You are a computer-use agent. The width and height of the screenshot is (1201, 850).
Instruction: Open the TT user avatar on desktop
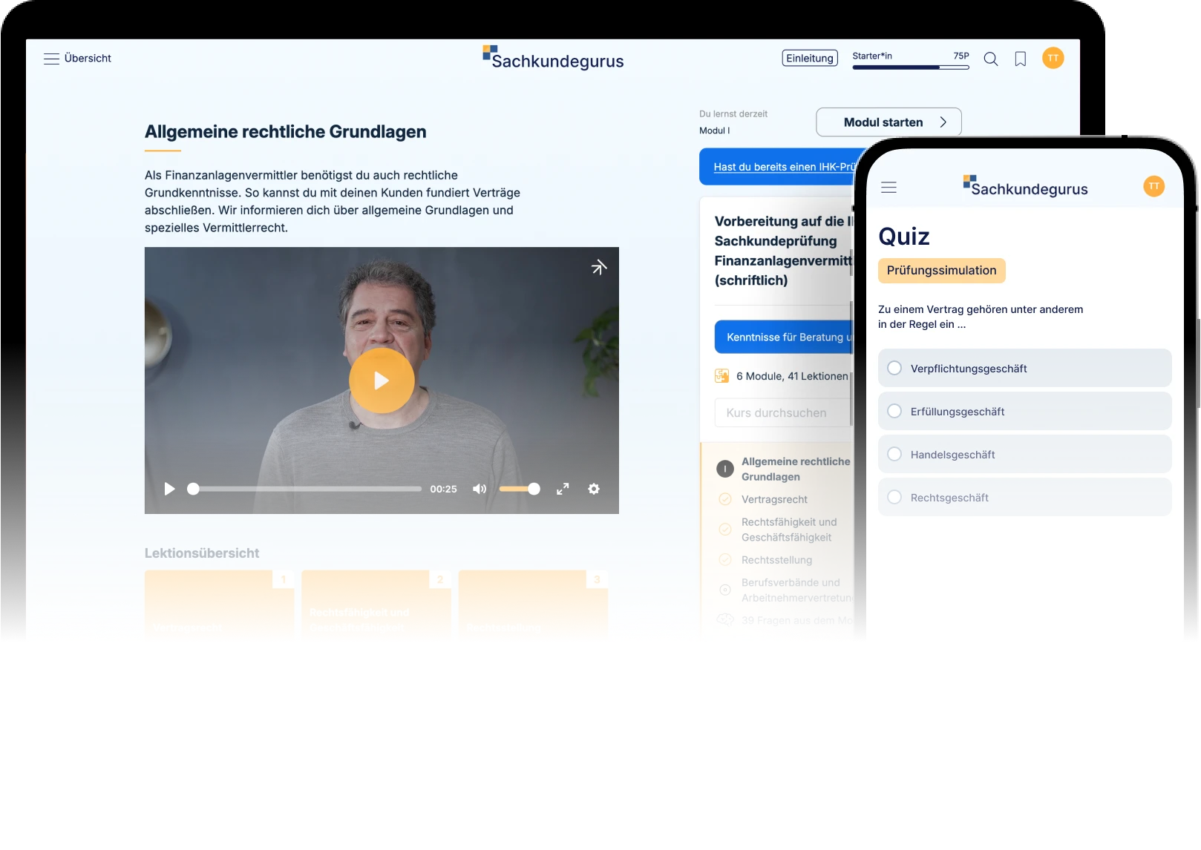click(1053, 58)
